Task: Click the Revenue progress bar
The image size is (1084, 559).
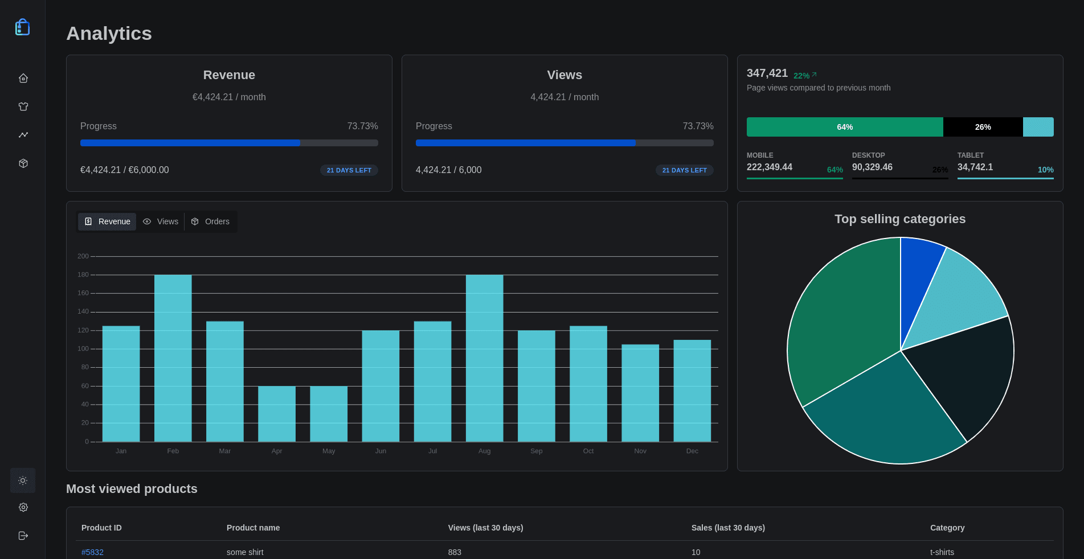Action: [229, 143]
